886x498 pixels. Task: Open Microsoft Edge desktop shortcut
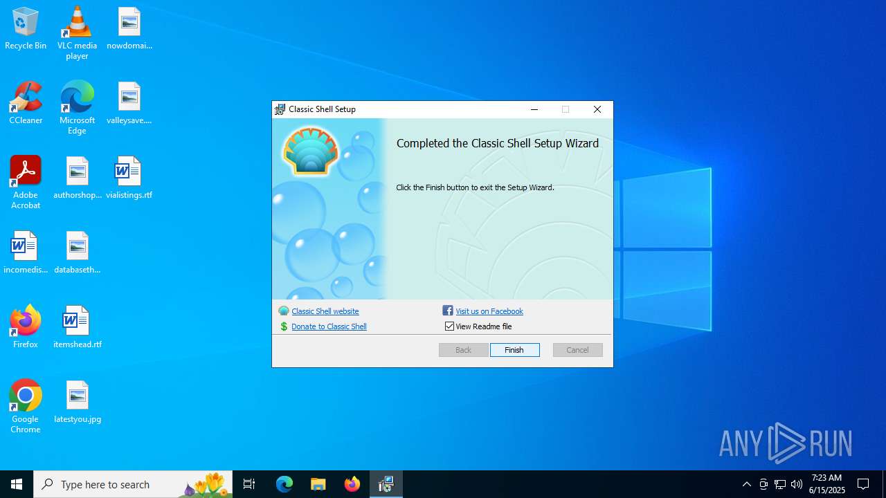77,107
